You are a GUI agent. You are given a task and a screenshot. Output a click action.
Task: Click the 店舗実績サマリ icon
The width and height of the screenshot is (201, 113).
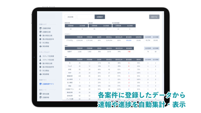pos(41,84)
